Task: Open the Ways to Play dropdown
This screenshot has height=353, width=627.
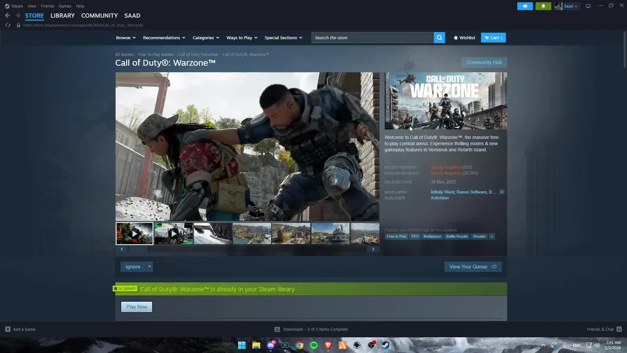Action: click(242, 38)
